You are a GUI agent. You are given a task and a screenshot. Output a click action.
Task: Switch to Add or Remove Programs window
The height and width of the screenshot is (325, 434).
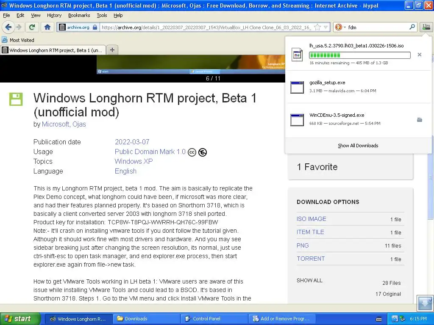point(282,319)
